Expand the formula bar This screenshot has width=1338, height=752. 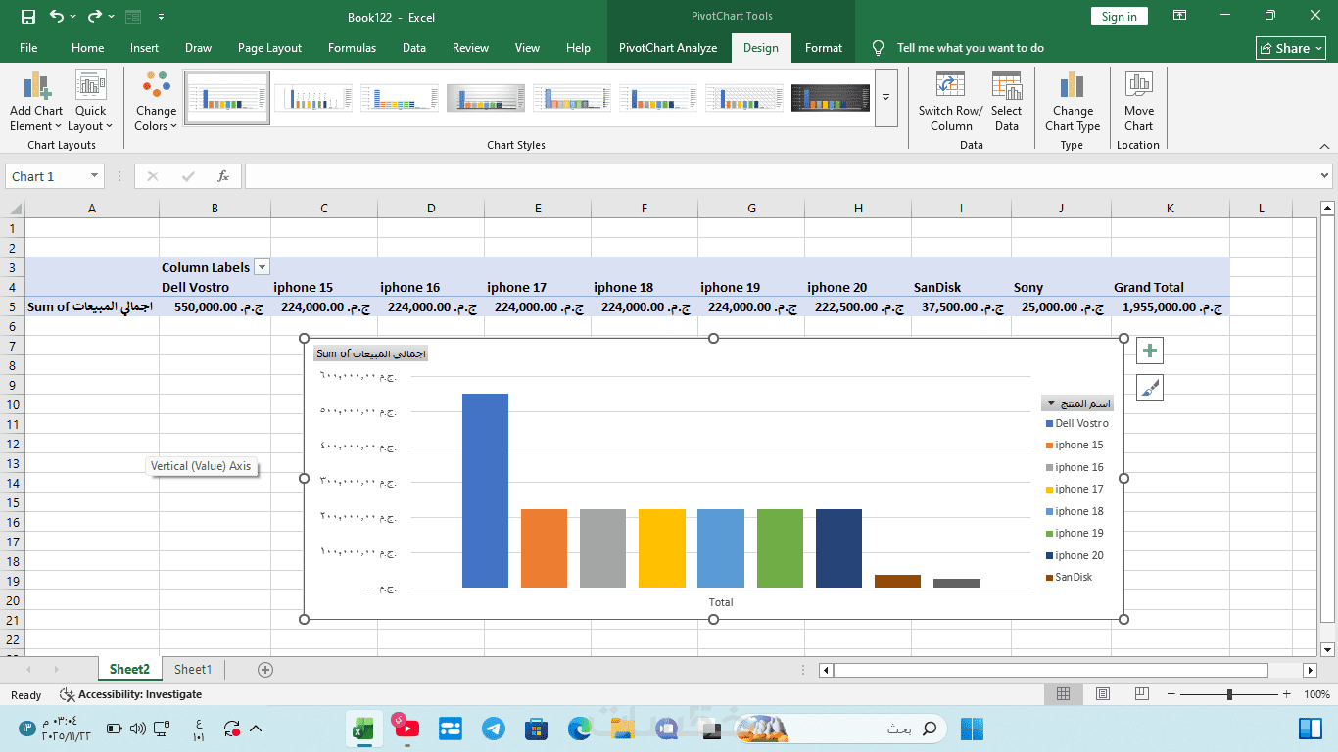[x=1324, y=176]
